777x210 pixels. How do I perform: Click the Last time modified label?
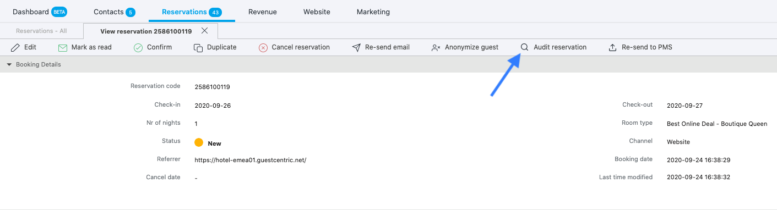(626, 177)
